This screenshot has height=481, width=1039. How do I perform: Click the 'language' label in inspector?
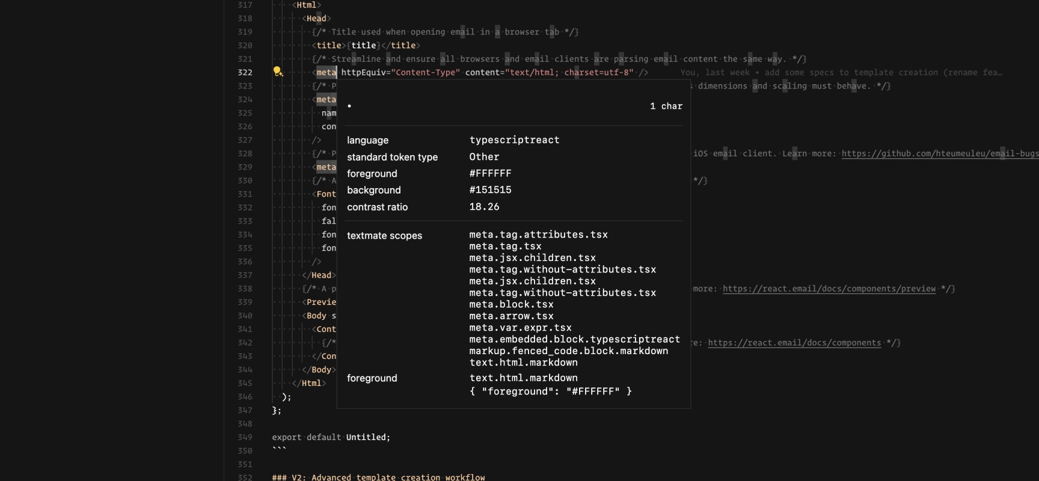click(367, 140)
